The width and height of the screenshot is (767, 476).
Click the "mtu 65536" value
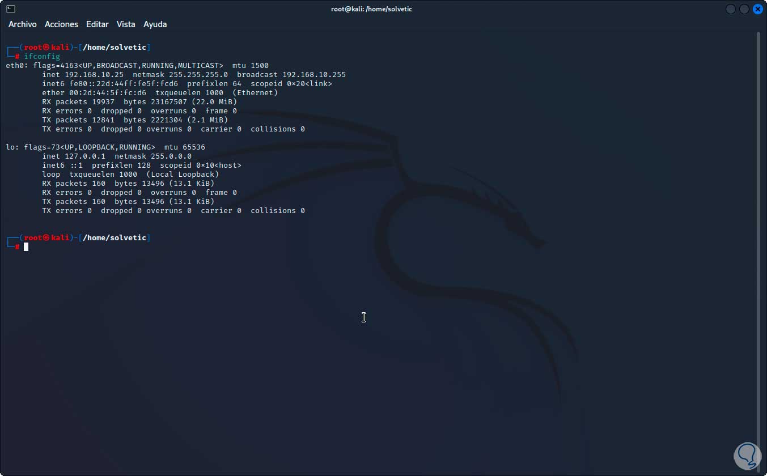coord(185,147)
